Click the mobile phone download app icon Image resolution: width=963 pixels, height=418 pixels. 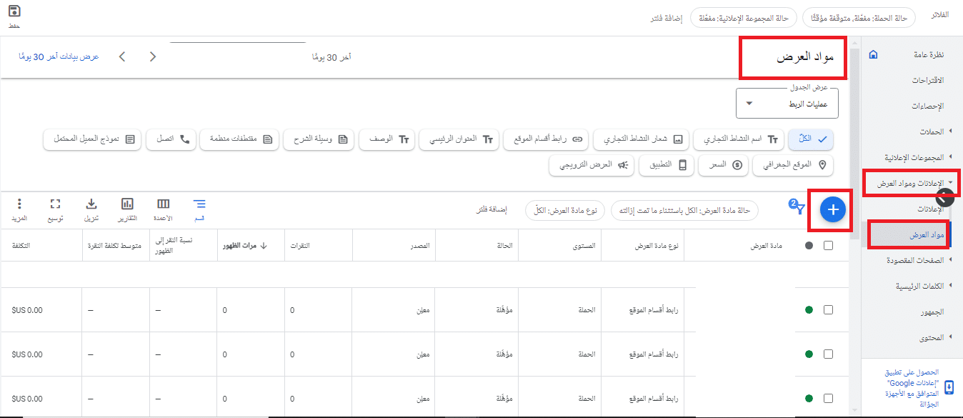point(949,387)
